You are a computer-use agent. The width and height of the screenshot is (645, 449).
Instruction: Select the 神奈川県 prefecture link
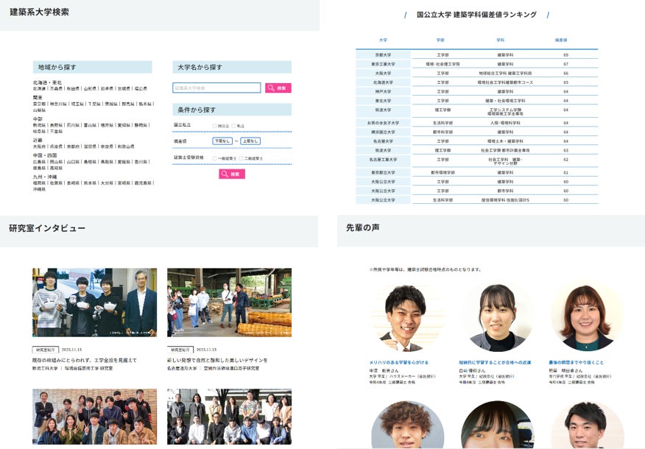click(x=58, y=105)
